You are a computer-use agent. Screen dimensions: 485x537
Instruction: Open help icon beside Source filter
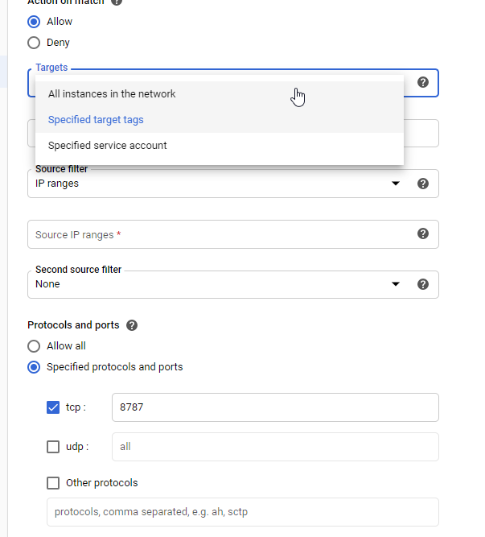click(423, 184)
